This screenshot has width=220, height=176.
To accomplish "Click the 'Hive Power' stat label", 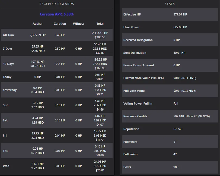I will coord(132,27).
